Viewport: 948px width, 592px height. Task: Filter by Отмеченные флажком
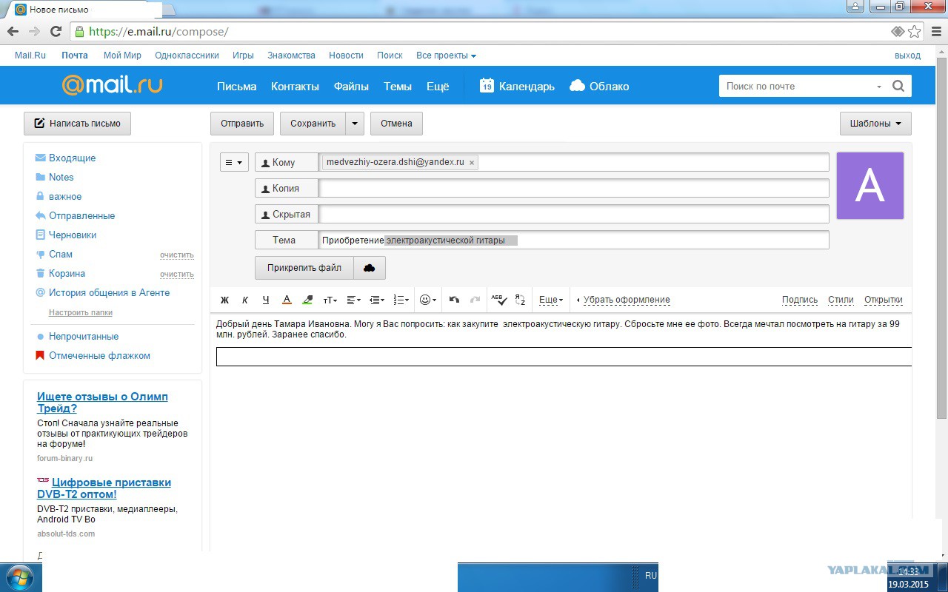click(x=99, y=356)
